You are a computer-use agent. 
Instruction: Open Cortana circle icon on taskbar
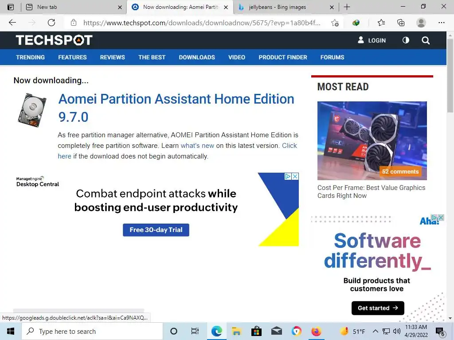coord(174,331)
